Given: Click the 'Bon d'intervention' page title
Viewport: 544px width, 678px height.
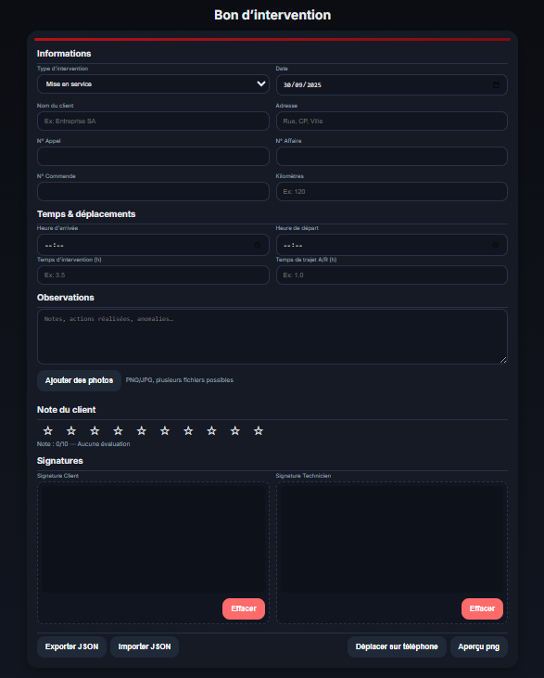Looking at the screenshot, I should 272,15.
